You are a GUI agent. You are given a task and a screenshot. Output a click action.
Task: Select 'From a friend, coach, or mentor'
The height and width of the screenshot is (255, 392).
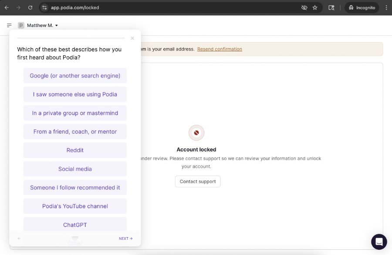point(75,131)
